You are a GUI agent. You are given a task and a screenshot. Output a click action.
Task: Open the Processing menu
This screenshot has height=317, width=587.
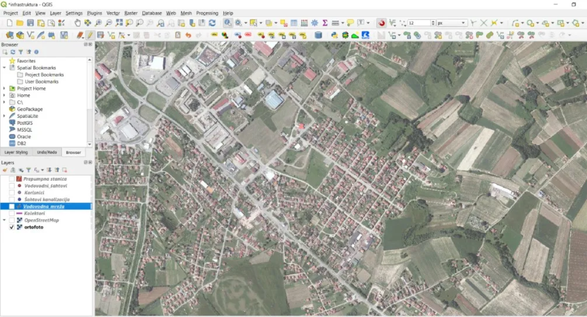click(x=207, y=13)
